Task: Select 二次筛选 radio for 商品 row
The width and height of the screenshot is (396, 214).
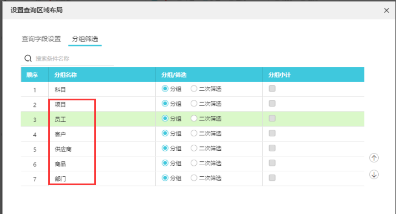Action: [194, 163]
